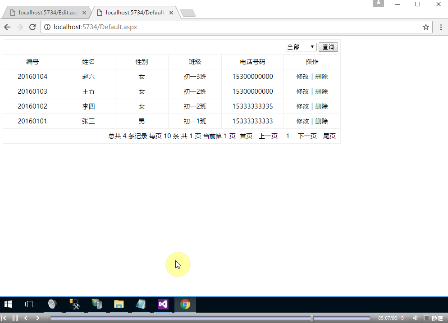448x323 pixels.
Task: Go to 下一页 in pagination
Action: tap(307, 135)
